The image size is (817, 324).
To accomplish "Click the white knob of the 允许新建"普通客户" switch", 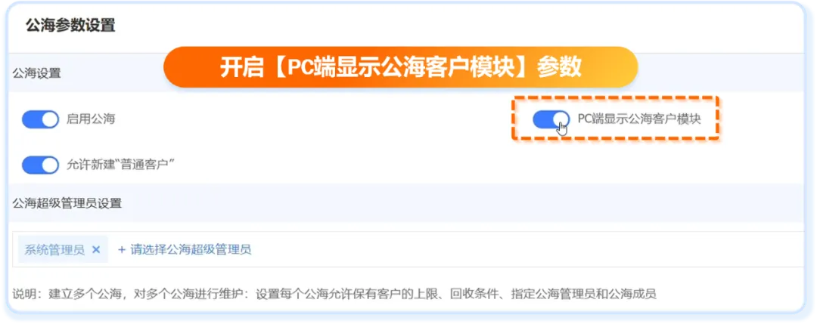I will pyautogui.click(x=49, y=165).
